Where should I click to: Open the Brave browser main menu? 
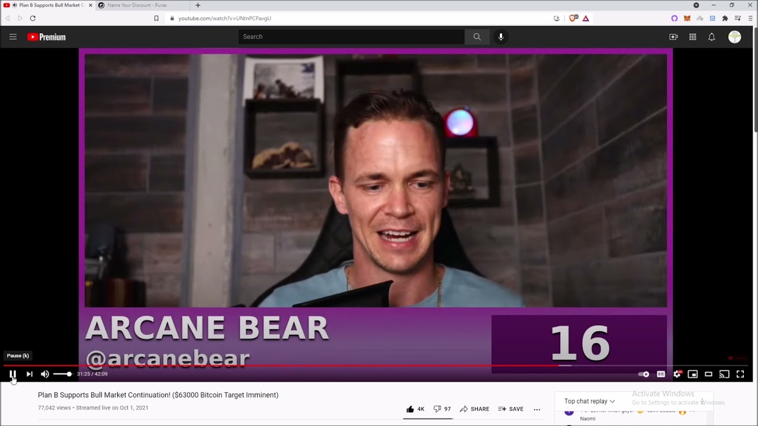click(x=750, y=18)
